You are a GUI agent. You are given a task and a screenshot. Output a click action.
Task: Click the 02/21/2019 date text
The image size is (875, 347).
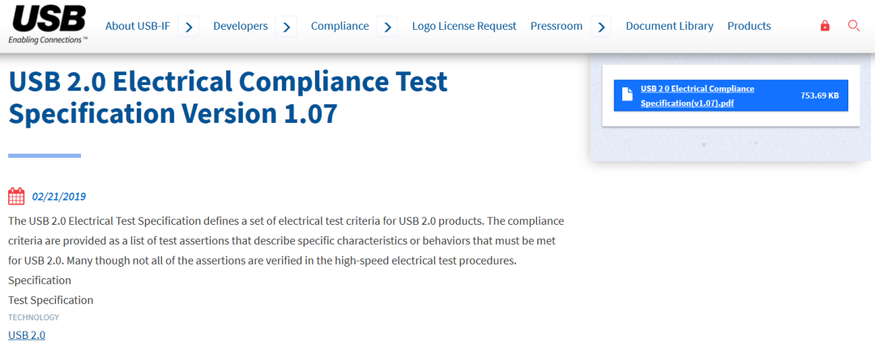58,197
